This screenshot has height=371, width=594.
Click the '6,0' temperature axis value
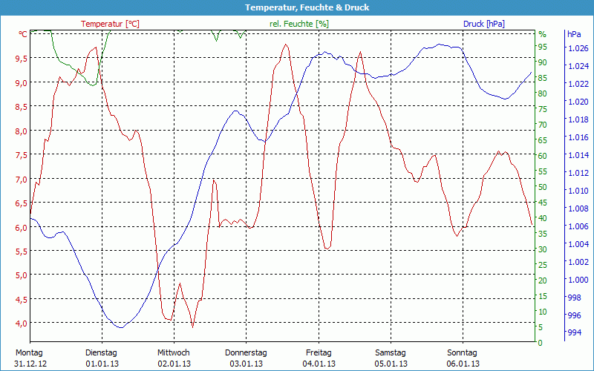click(x=21, y=228)
